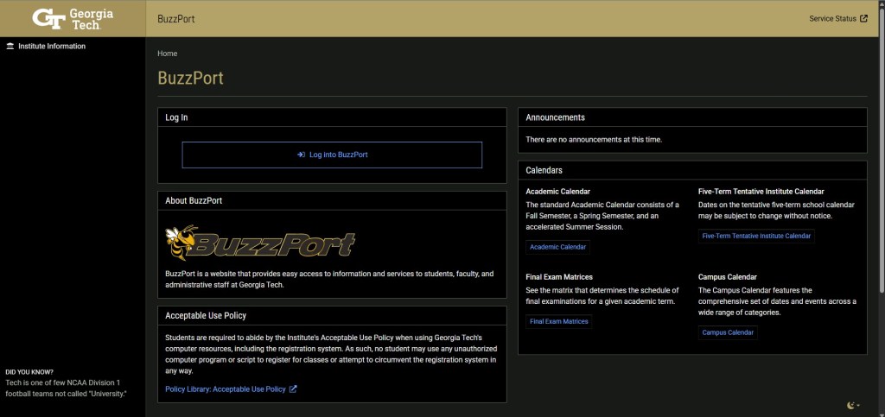Click BuzzPort title in header bar

(176, 19)
